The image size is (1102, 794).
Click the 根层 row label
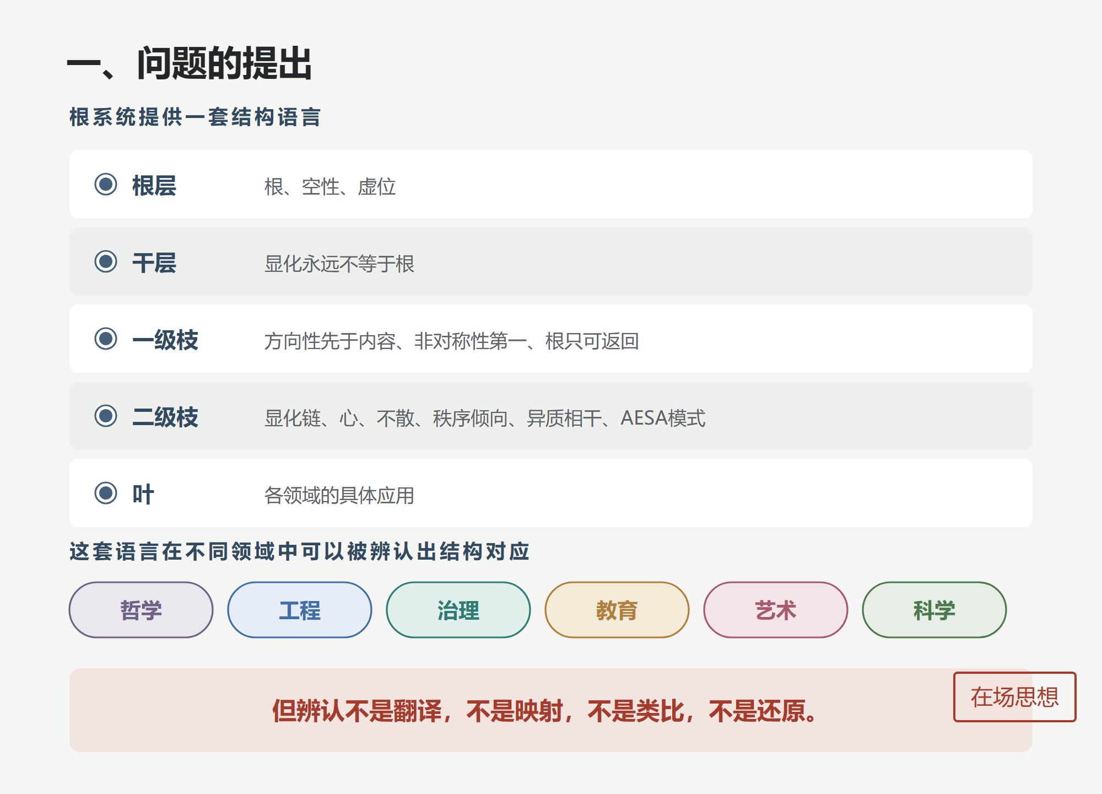[154, 185]
